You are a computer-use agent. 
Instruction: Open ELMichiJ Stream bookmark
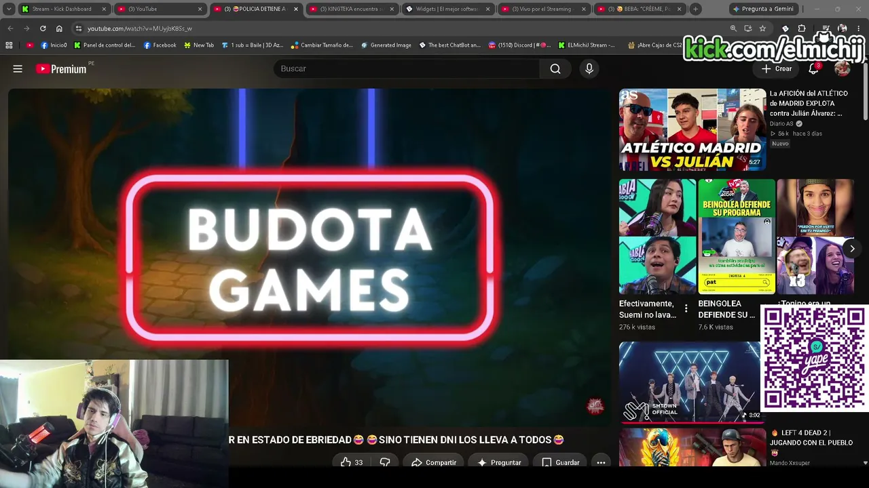[x=587, y=45]
